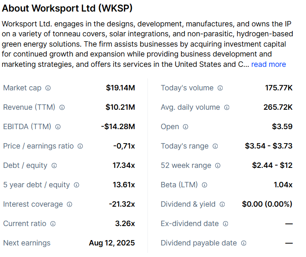The height and width of the screenshot is (257, 306).
Task: Select the dividend value $0.00 (0.00%)
Action: 267,204
